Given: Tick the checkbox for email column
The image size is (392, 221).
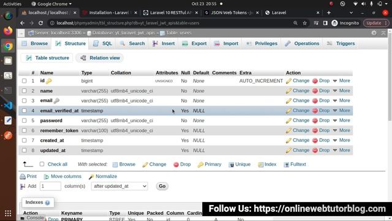Looking at the screenshot, I should point(24,101).
